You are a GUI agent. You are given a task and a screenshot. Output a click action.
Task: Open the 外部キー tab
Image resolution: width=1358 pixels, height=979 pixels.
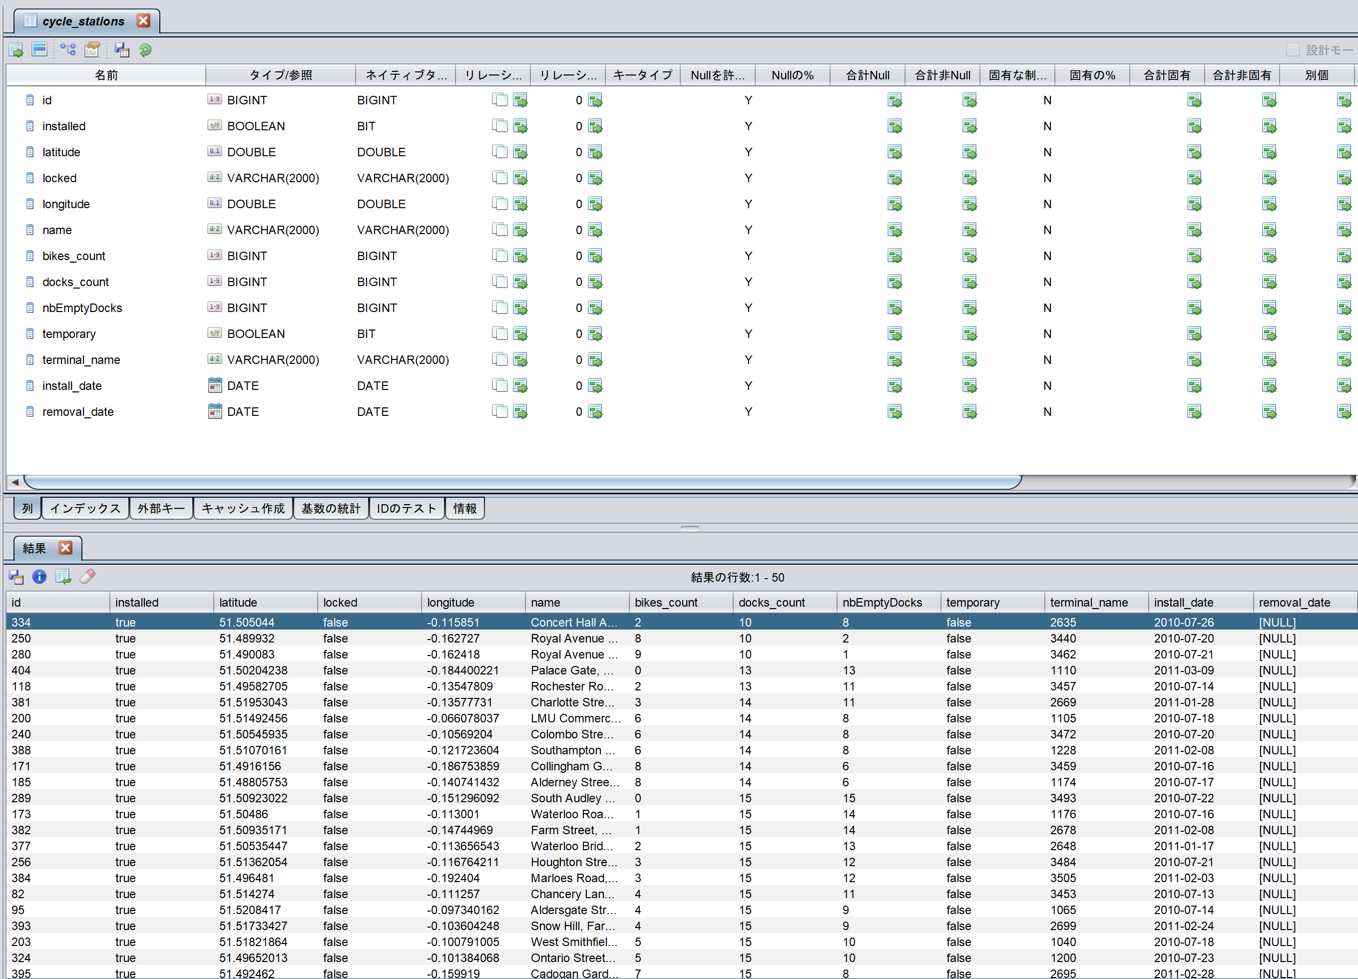click(161, 509)
